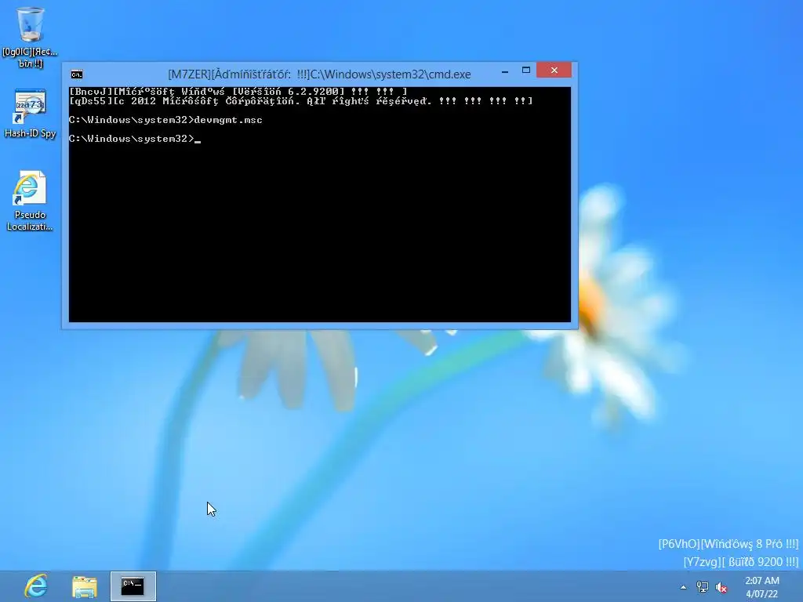
Task: Open the clock showing 2:07 AM
Action: tap(762, 587)
